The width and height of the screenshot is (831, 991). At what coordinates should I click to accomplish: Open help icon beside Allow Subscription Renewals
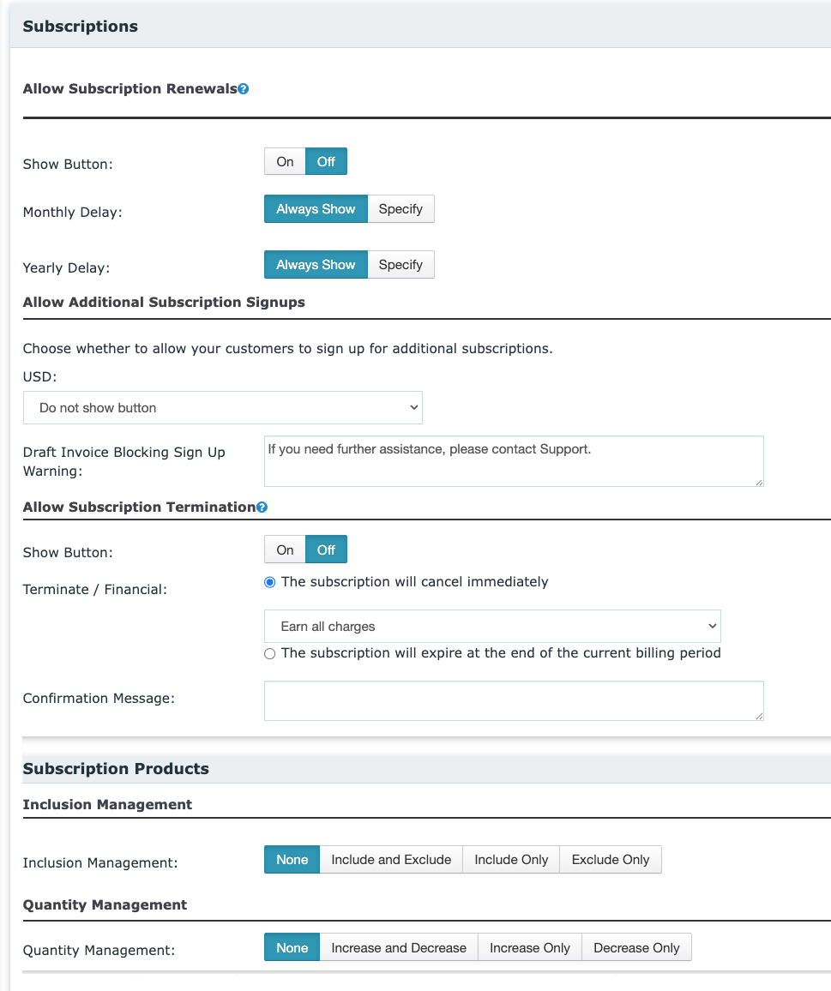click(244, 89)
